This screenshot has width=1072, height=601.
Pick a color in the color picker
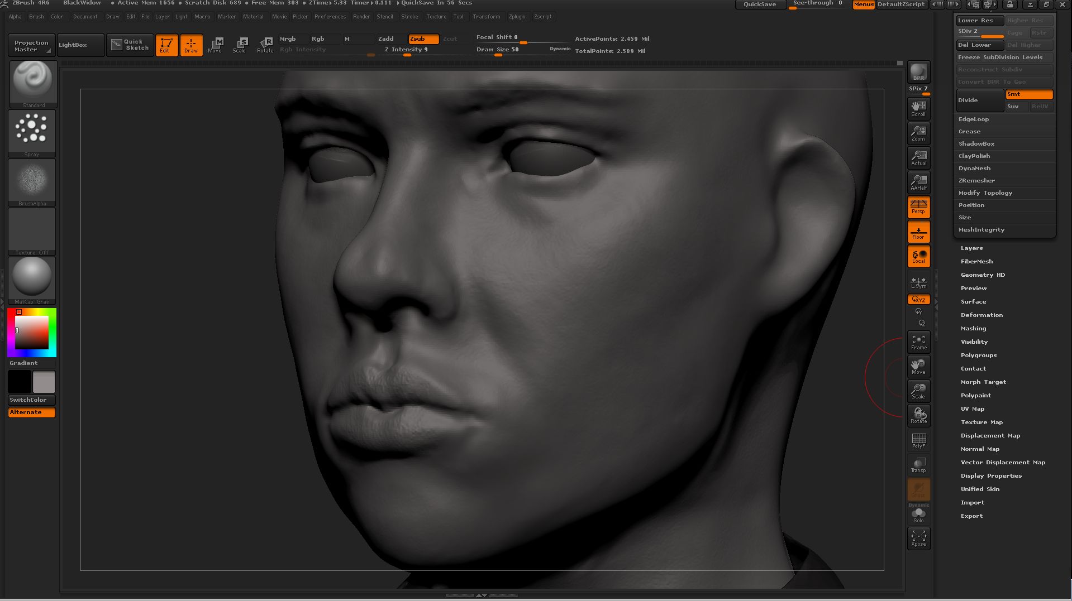[32, 333]
